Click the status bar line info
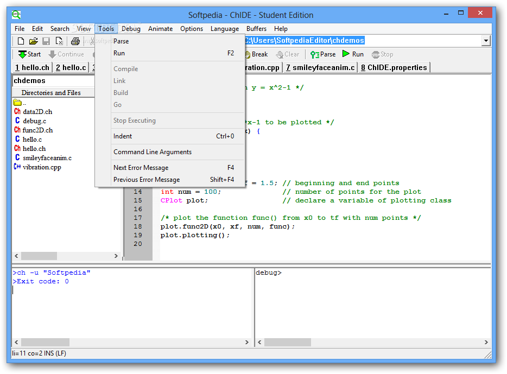This screenshot has width=507, height=374. (x=39, y=353)
